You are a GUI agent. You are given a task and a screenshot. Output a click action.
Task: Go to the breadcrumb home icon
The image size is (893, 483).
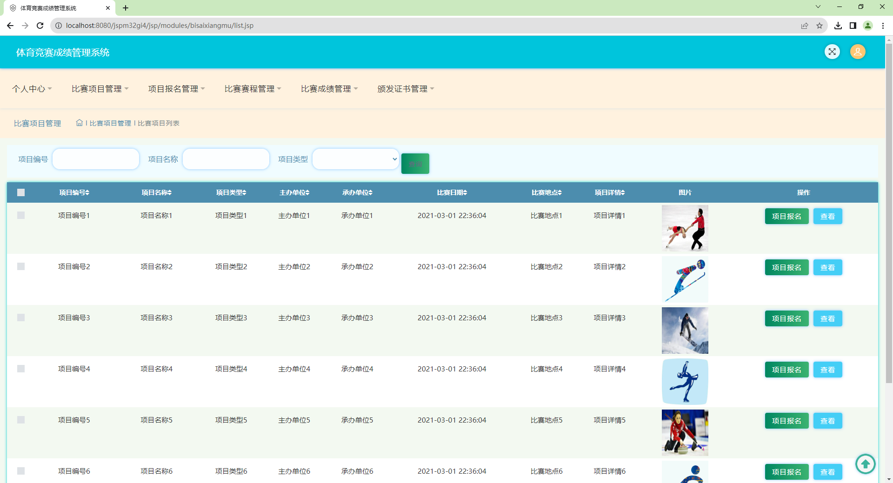80,123
